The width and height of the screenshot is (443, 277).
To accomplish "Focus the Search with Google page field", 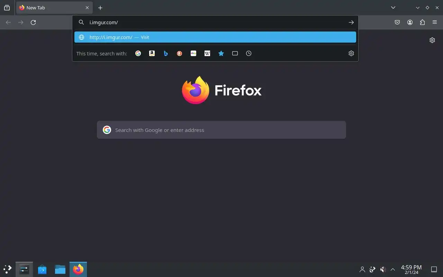I will click(221, 130).
